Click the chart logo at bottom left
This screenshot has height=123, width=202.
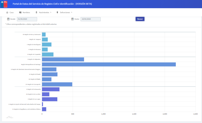10,117
